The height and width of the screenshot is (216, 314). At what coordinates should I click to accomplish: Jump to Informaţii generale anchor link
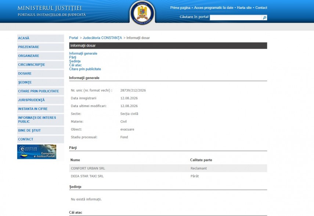coord(83,54)
